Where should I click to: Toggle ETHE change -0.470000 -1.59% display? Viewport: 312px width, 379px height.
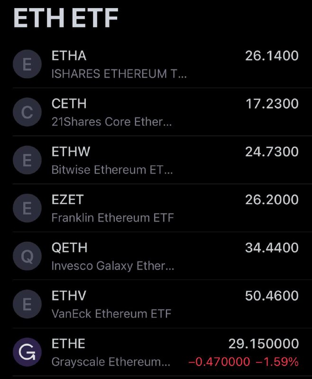[243, 362]
